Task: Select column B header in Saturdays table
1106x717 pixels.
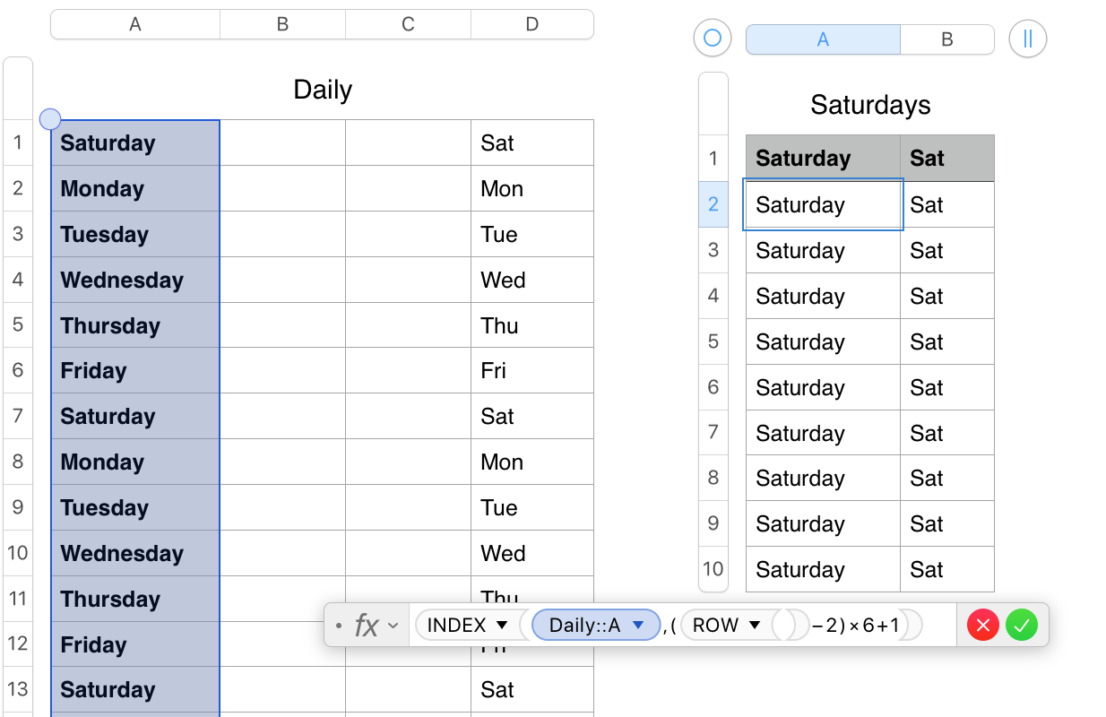Action: pos(947,39)
